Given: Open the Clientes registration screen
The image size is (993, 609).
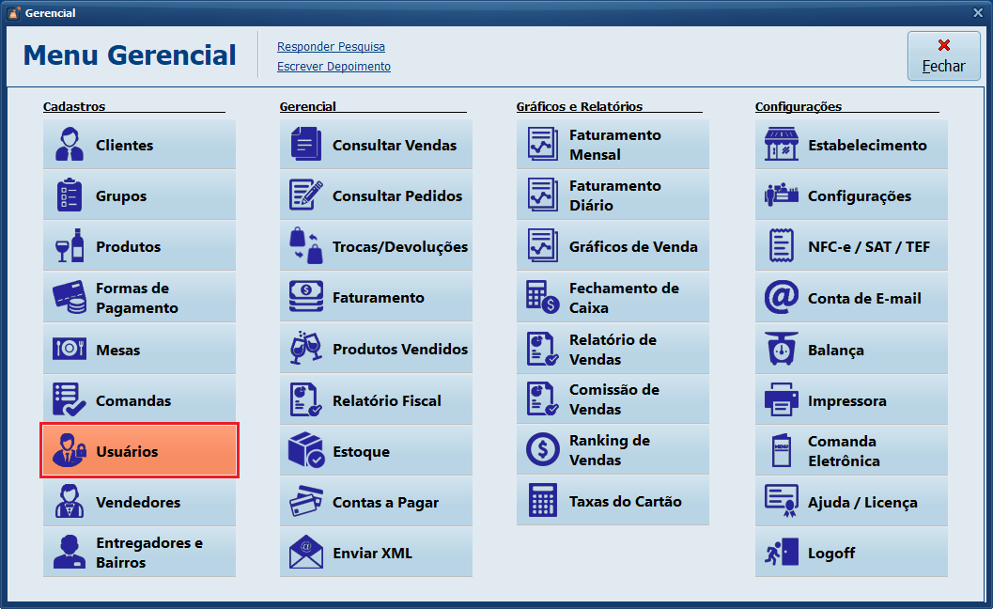Looking at the screenshot, I should point(139,144).
